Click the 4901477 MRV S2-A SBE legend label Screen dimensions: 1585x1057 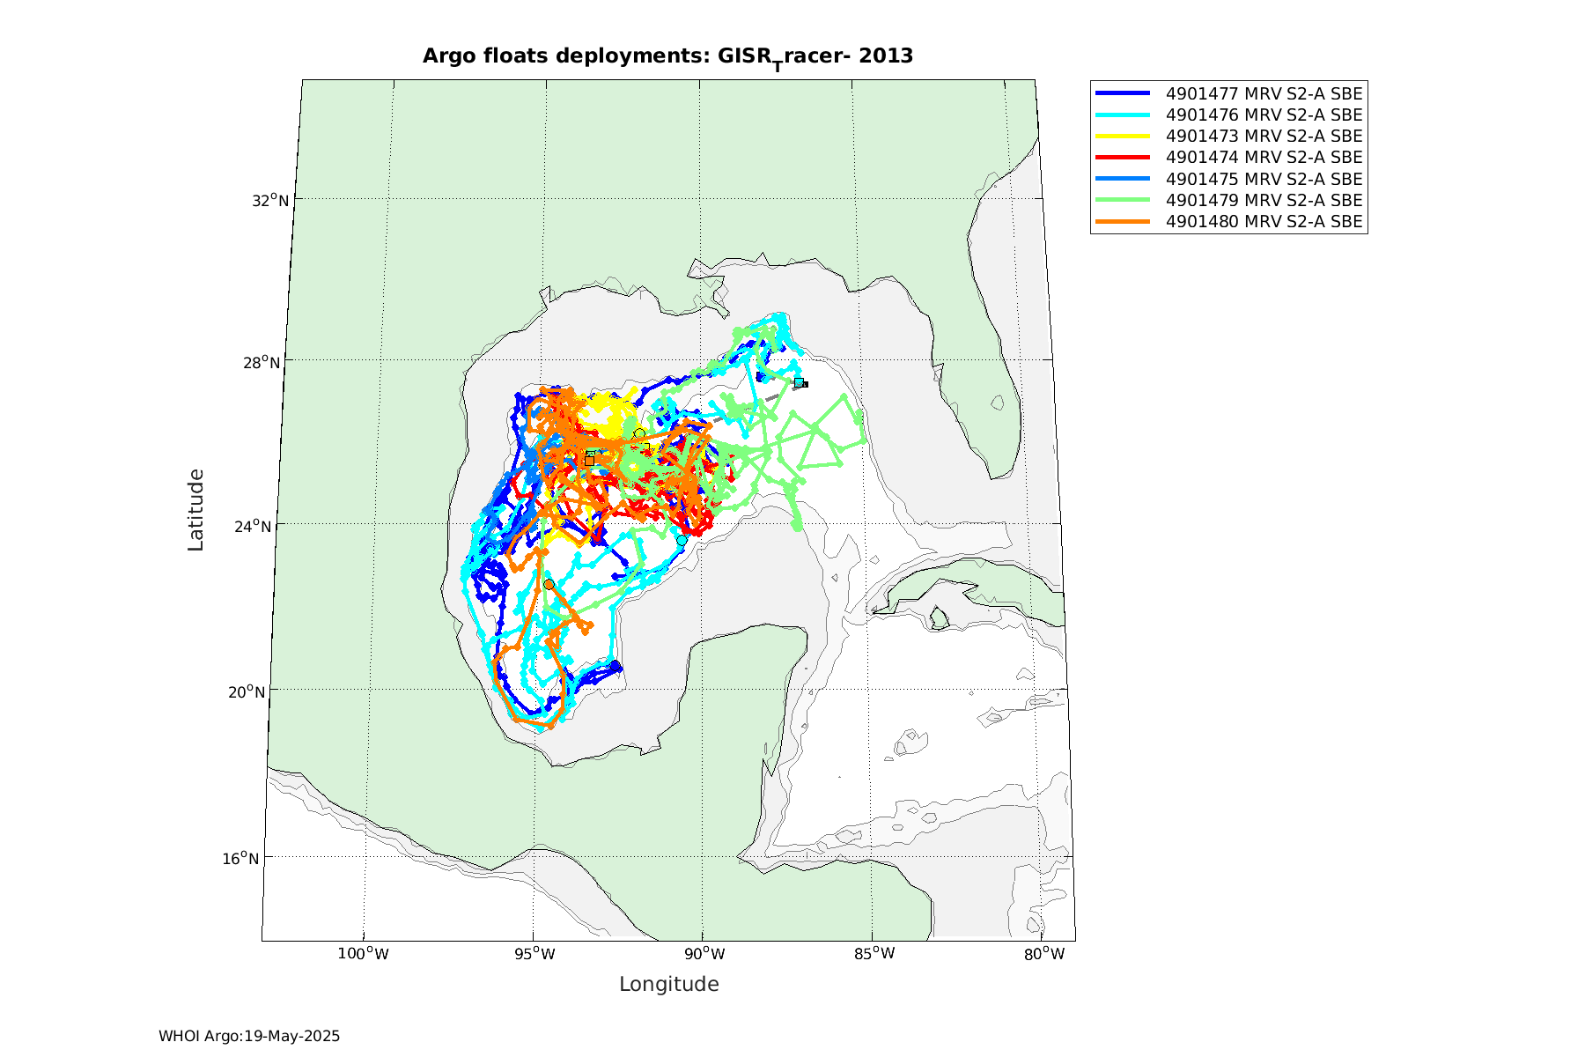(1264, 93)
